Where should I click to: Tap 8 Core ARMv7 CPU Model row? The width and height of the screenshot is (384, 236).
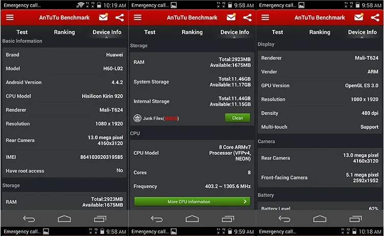click(192, 153)
